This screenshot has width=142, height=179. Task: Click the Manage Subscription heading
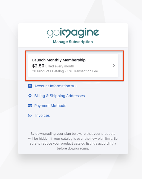point(73,42)
